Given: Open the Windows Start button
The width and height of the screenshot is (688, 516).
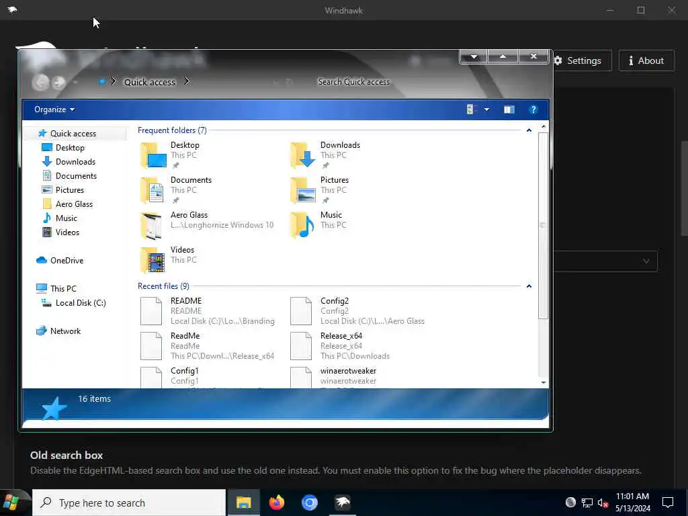Looking at the screenshot, I should tap(12, 503).
